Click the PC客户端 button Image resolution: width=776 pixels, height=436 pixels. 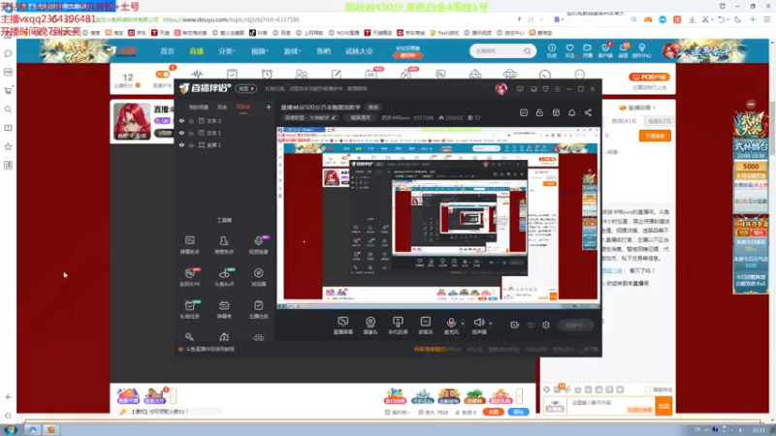649,77
